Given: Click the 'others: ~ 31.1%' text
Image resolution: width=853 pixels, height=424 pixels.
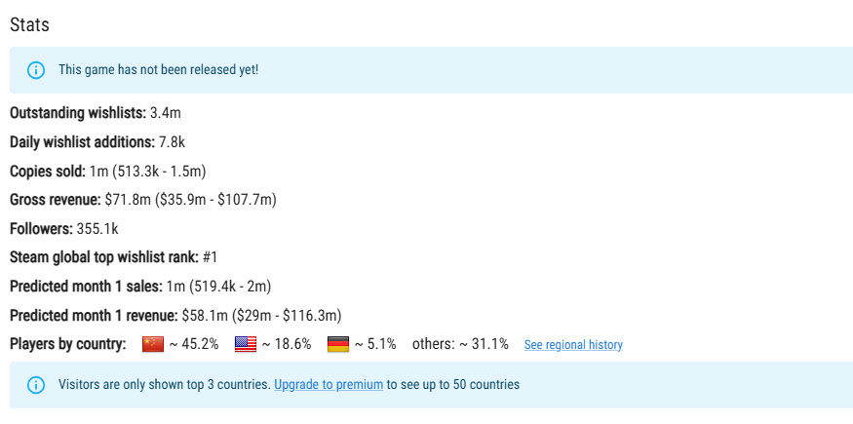Looking at the screenshot, I should coord(460,344).
